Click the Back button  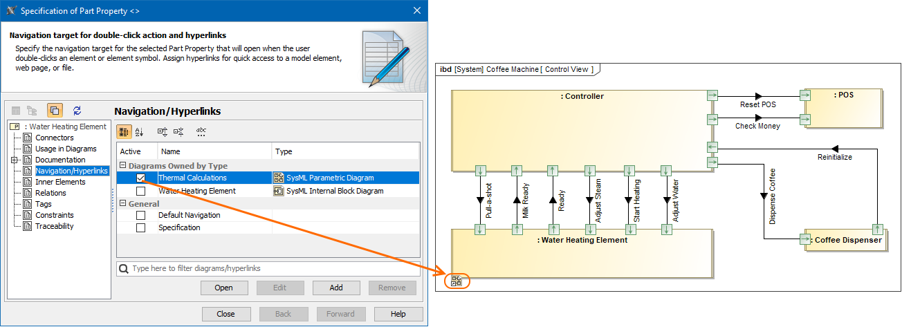(x=283, y=314)
